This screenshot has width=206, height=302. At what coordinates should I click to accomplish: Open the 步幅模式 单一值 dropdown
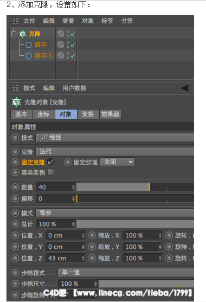(126, 273)
